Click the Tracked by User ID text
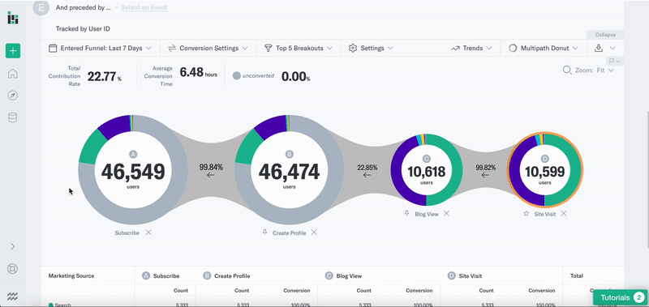The height and width of the screenshot is (307, 649). click(83, 29)
